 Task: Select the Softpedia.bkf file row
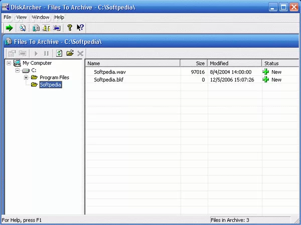coord(192,80)
